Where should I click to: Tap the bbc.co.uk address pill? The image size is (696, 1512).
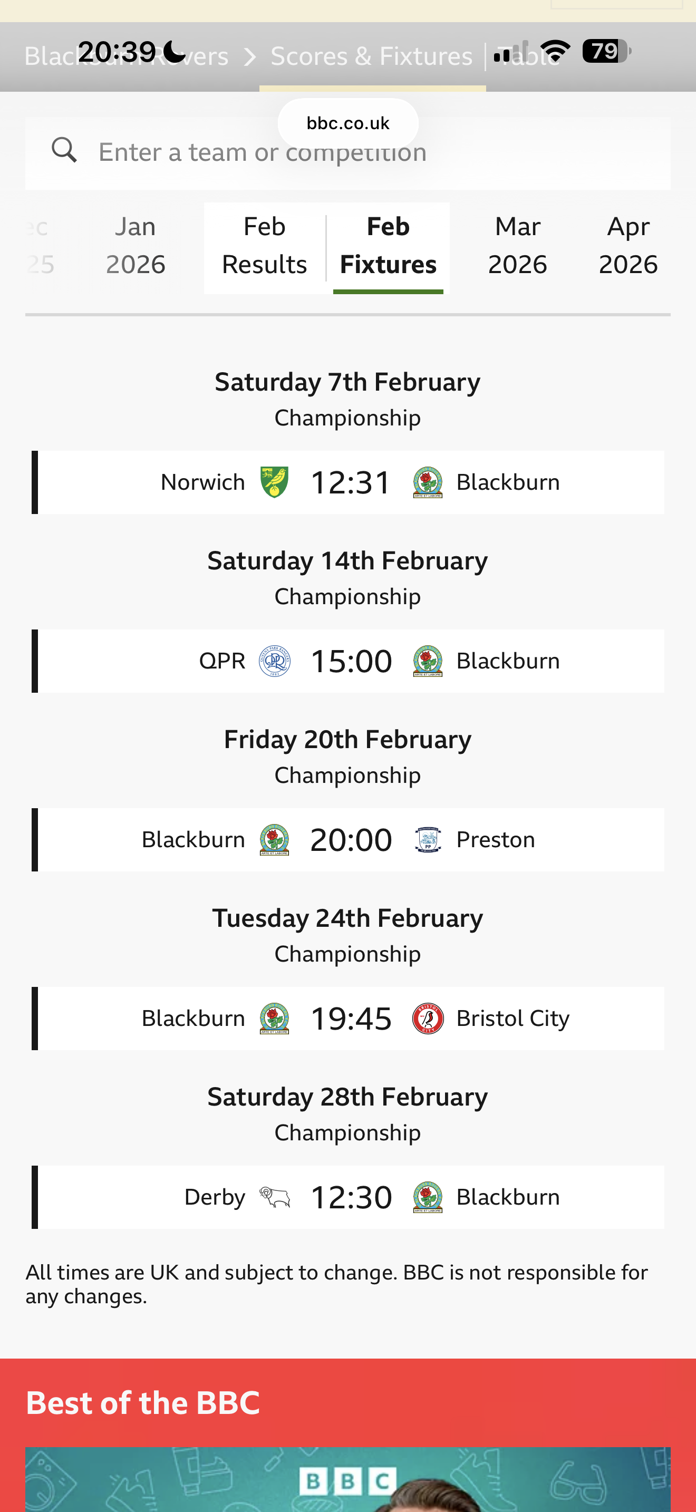(347, 123)
